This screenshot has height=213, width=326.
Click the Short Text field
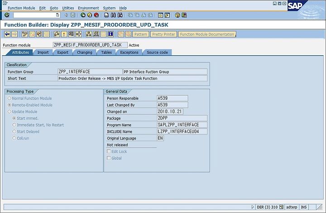pyautogui.click(x=132, y=78)
